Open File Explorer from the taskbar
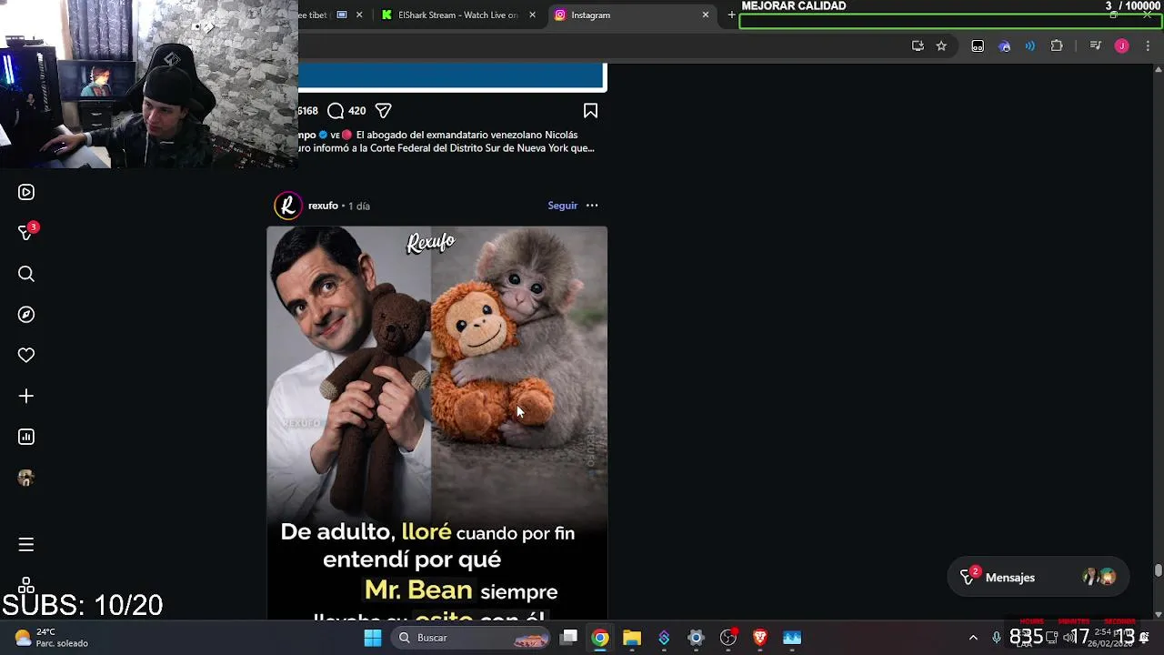The width and height of the screenshot is (1164, 655). click(x=632, y=638)
